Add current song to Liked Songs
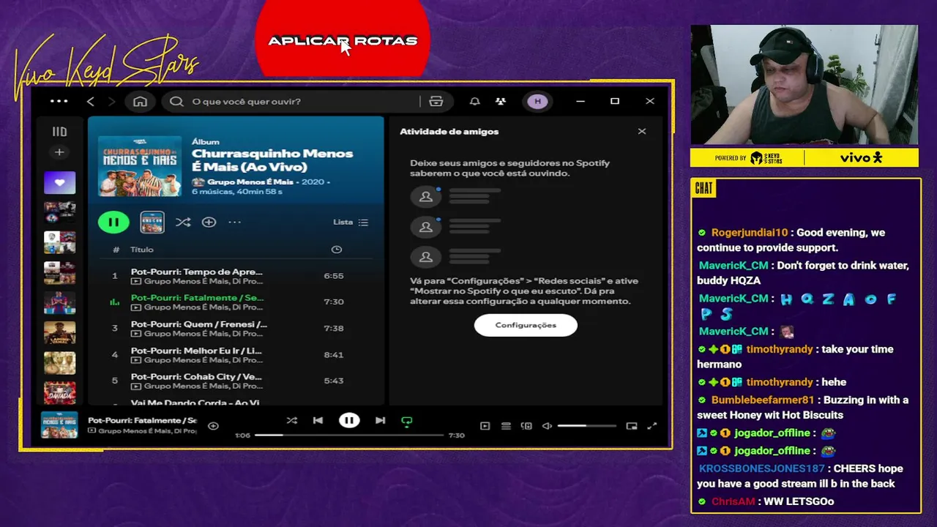 (213, 426)
